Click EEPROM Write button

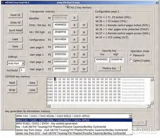click(x=12, y=90)
